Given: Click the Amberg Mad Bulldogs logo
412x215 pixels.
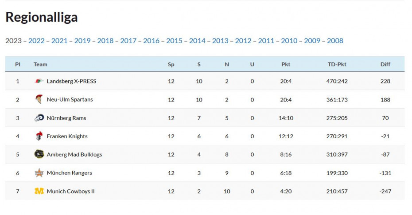Looking at the screenshot, I should 39,155.
